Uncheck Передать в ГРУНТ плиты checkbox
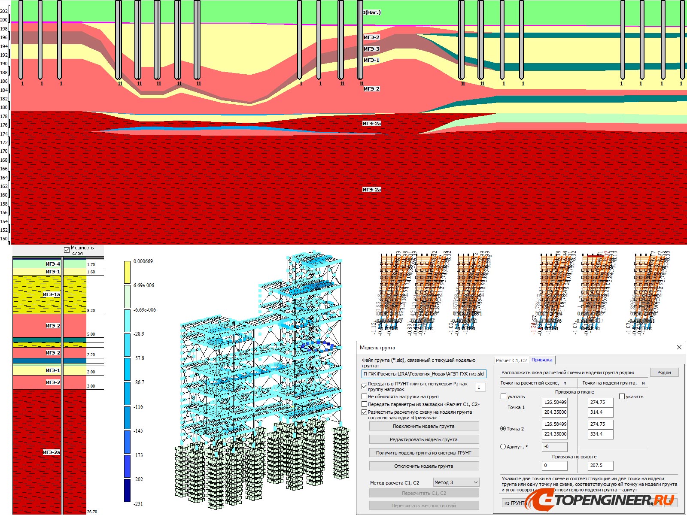 click(x=365, y=387)
